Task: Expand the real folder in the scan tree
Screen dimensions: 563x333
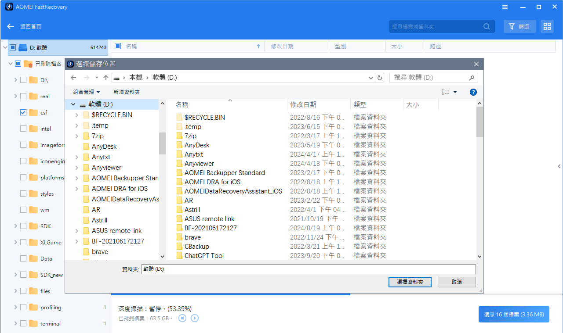Action: tap(16, 96)
